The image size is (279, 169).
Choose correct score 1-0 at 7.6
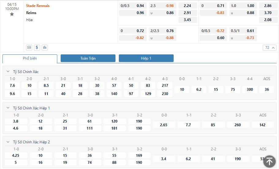(x=12, y=86)
